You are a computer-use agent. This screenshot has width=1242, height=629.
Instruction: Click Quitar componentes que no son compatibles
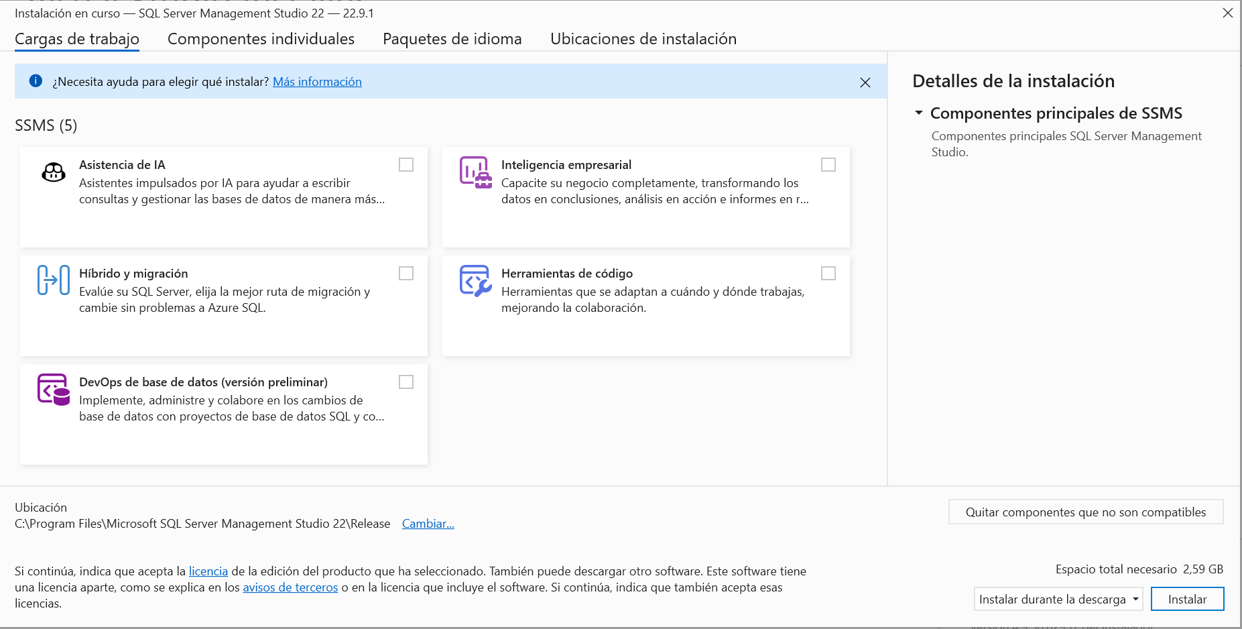[1086, 512]
